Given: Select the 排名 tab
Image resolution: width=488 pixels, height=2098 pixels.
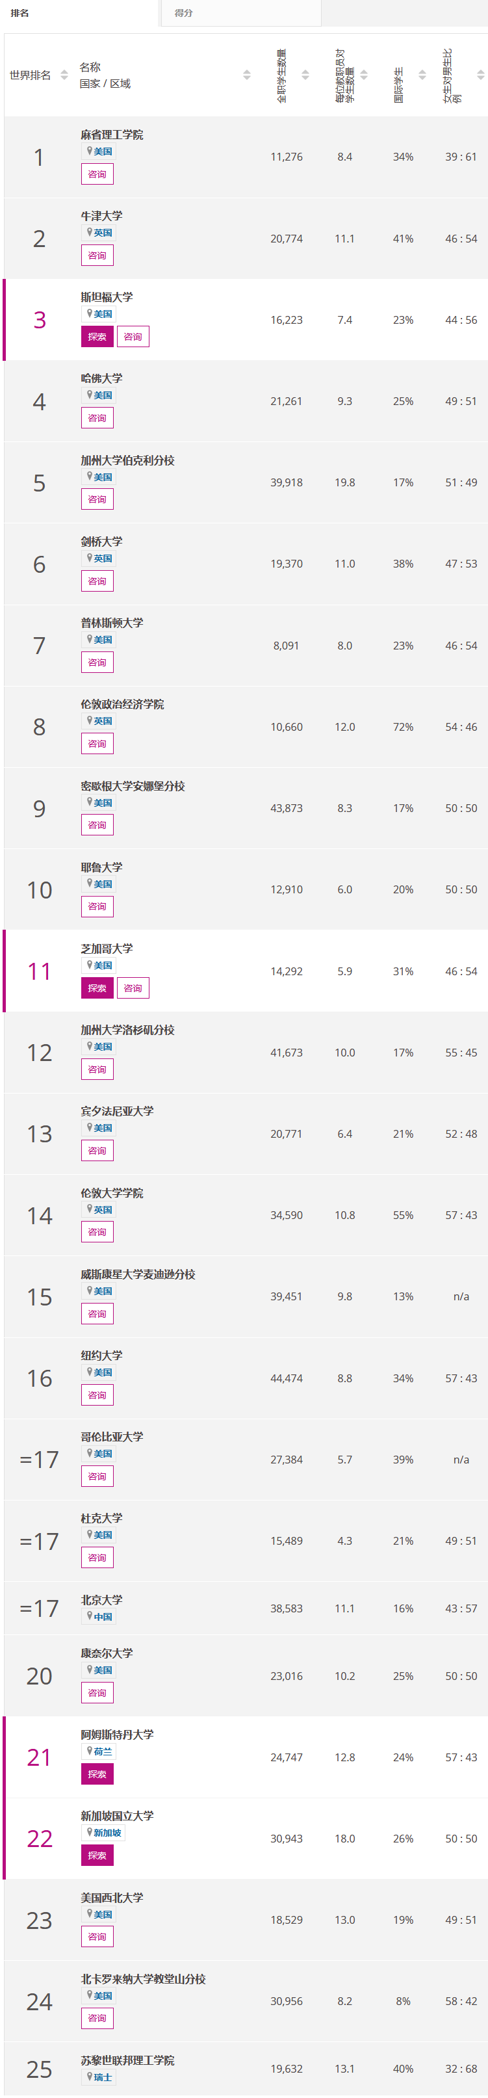Looking at the screenshot, I should click(x=79, y=13).
